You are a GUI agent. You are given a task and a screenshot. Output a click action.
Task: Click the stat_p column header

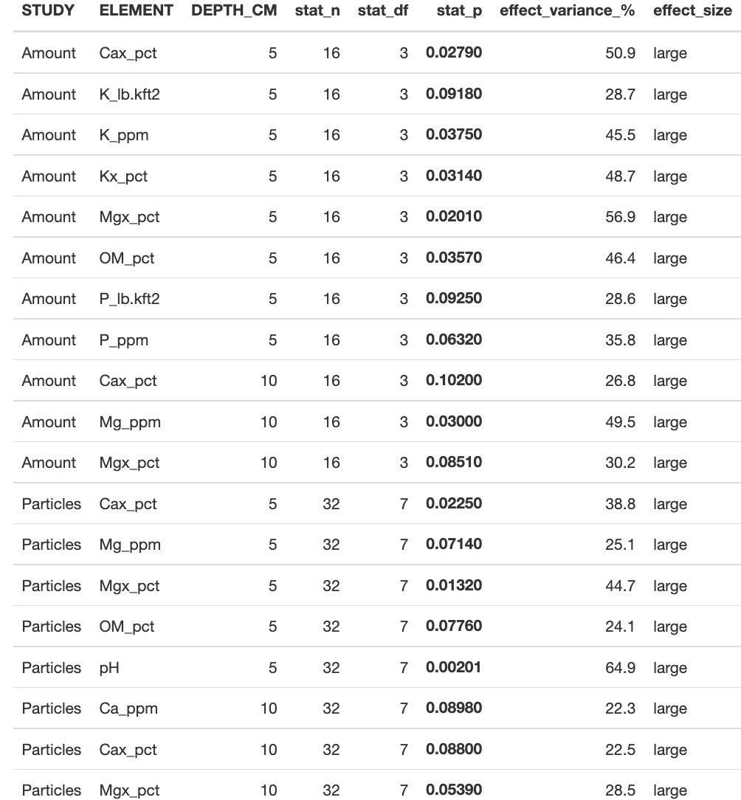pyautogui.click(x=459, y=10)
